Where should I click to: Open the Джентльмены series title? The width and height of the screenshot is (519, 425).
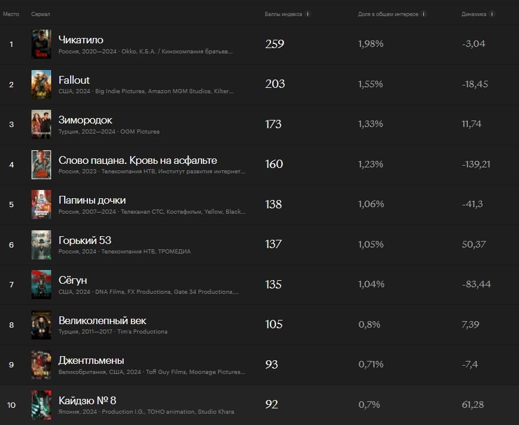pyautogui.click(x=92, y=360)
